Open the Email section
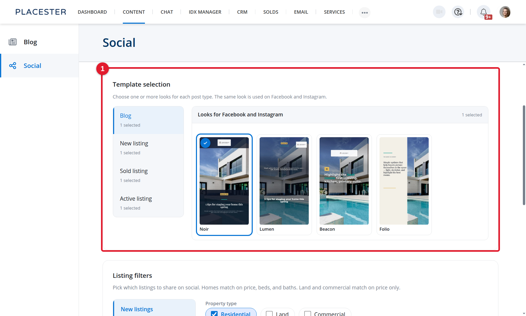This screenshot has height=316, width=526. (x=301, y=12)
